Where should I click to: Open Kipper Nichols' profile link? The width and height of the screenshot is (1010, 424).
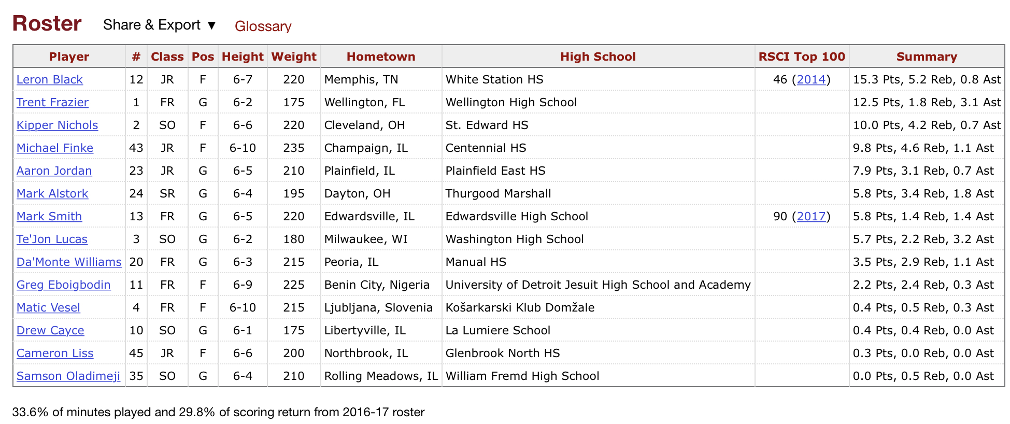pyautogui.click(x=57, y=125)
